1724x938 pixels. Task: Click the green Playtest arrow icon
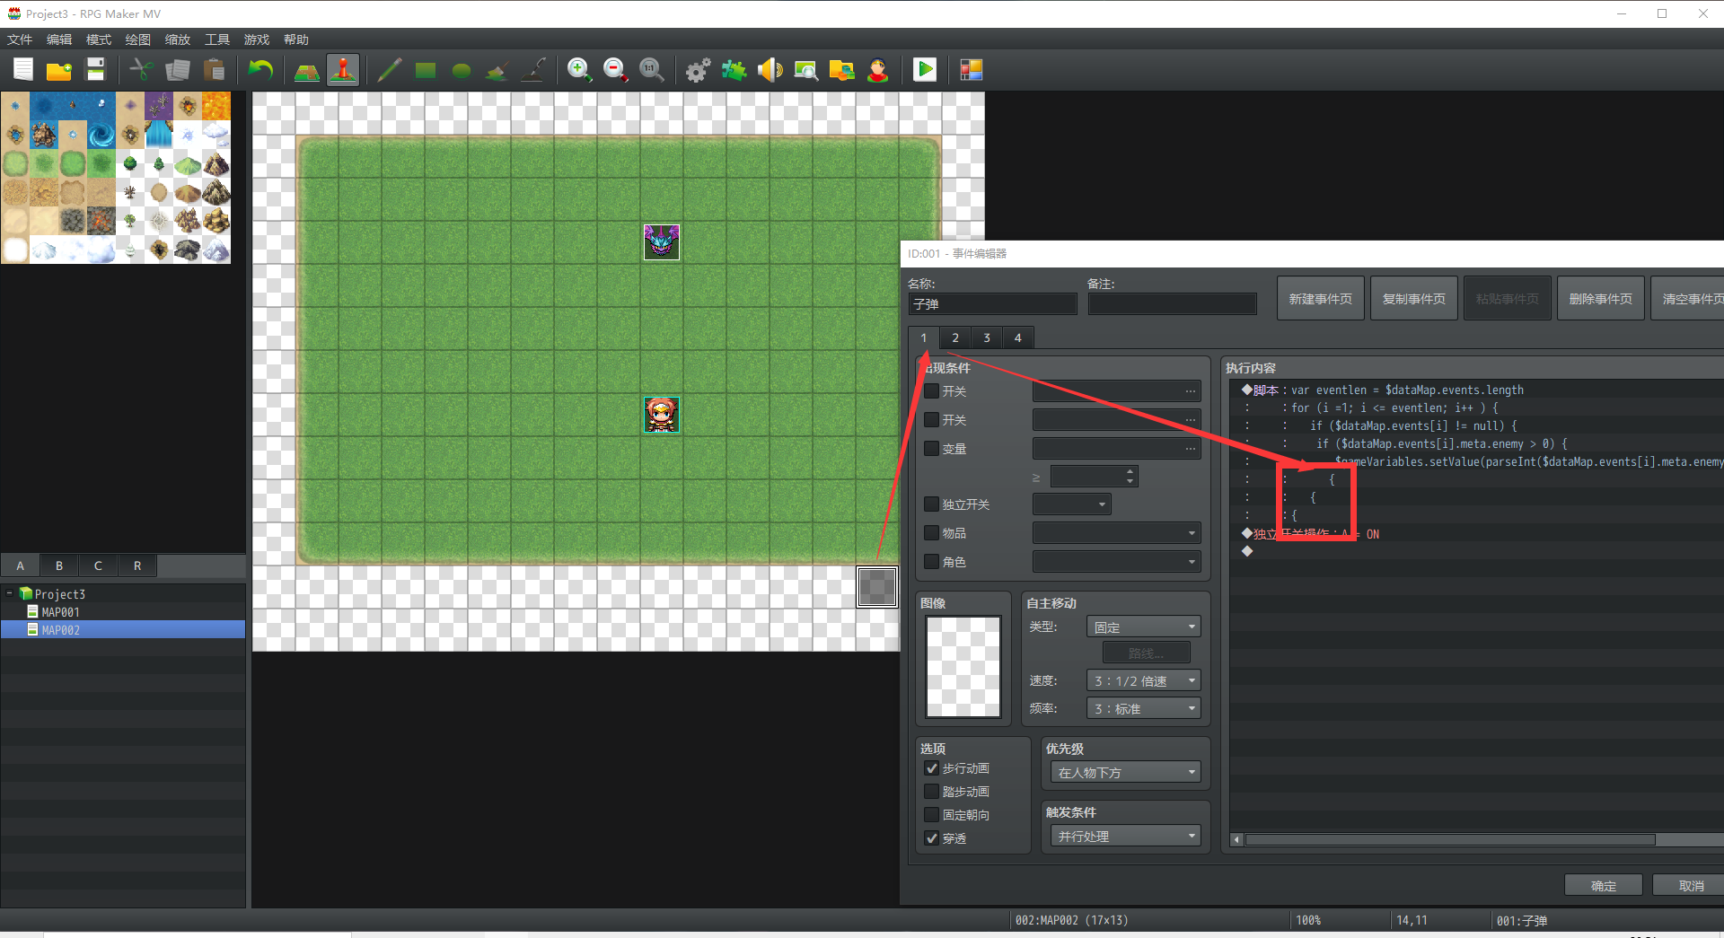point(925,70)
